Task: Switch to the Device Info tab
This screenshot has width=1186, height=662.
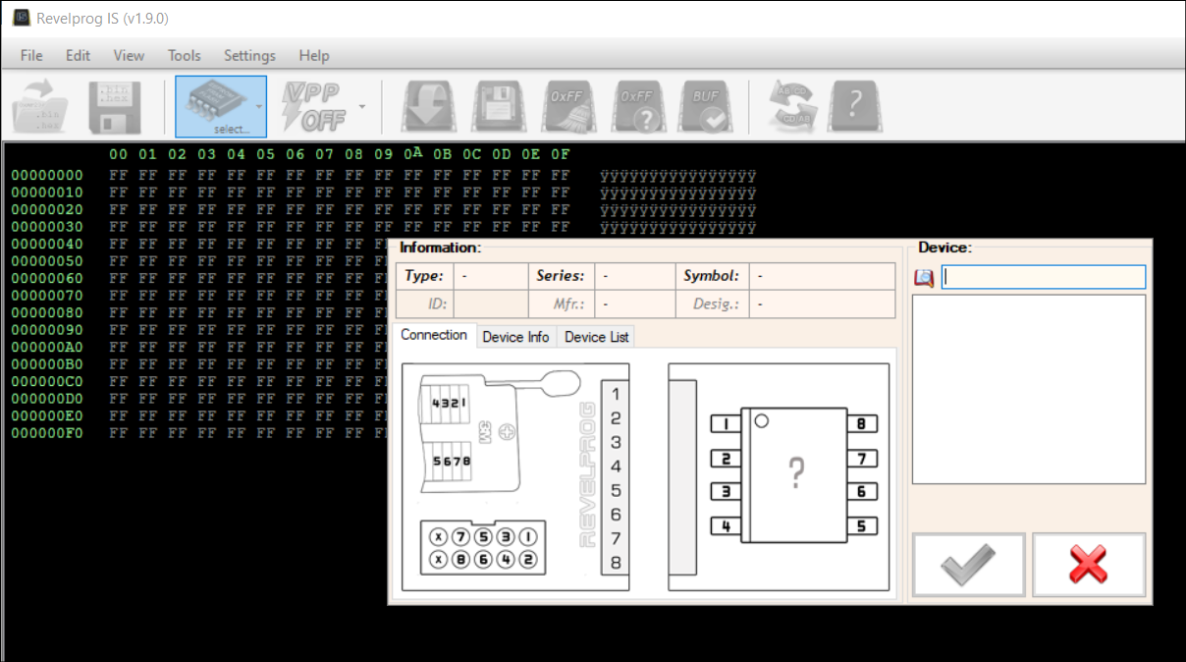Action: (516, 336)
